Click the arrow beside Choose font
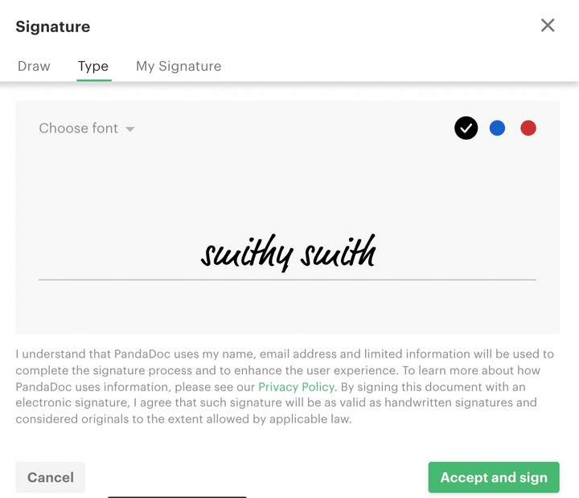The width and height of the screenshot is (579, 498). coord(130,129)
